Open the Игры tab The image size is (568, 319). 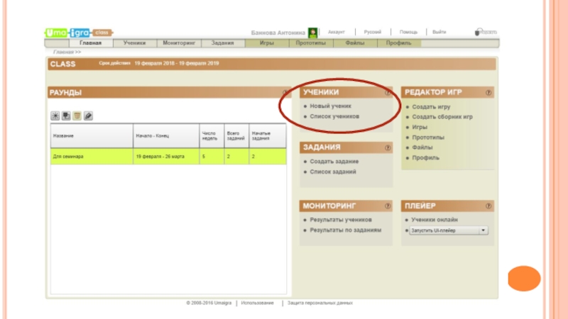[x=267, y=43]
